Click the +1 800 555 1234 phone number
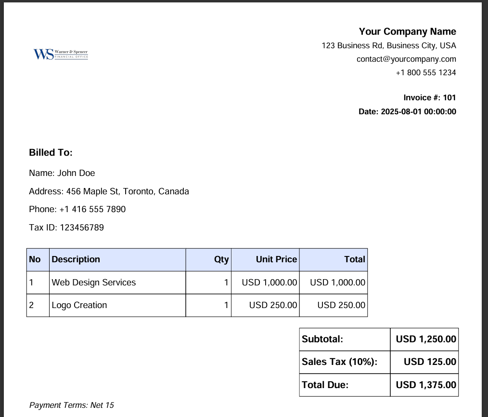Screen dimensions: 488x417 tap(426, 73)
